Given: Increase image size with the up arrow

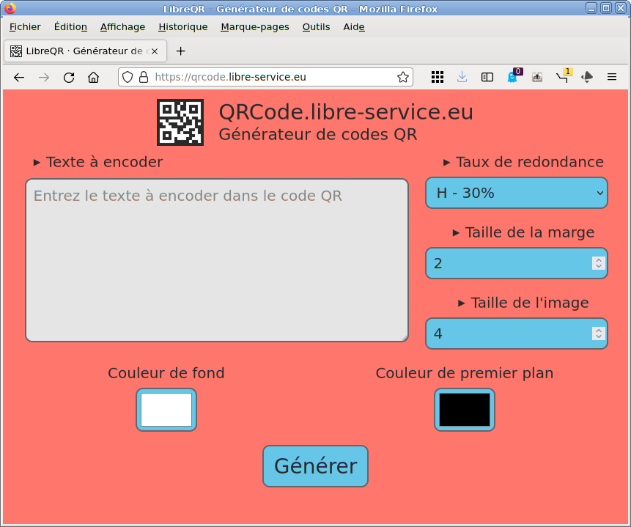Looking at the screenshot, I should coord(599,331).
